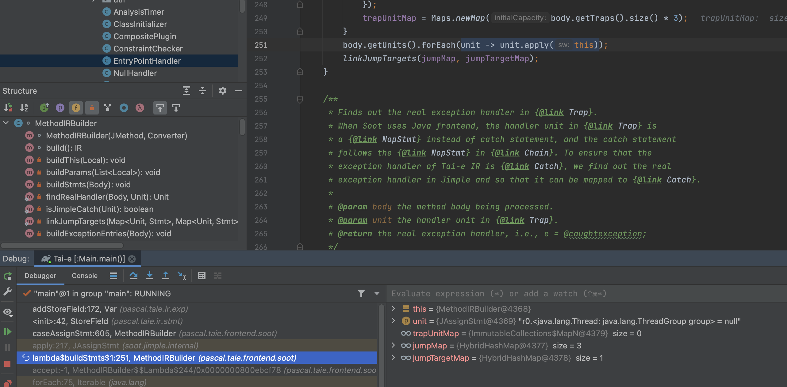The height and width of the screenshot is (387, 787).
Task: Click Evaluate Expression calculator icon
Action: point(202,276)
